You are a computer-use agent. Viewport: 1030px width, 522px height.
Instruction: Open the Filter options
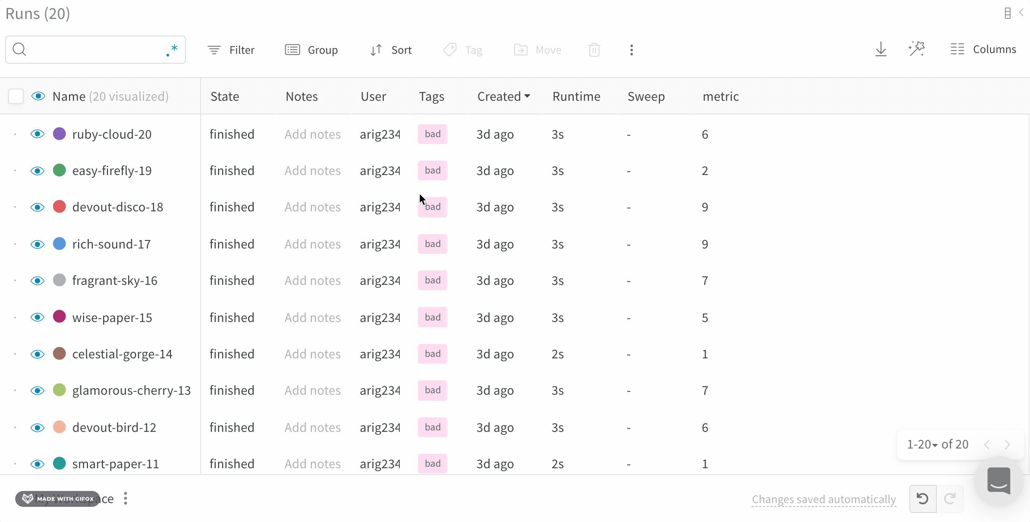click(231, 50)
